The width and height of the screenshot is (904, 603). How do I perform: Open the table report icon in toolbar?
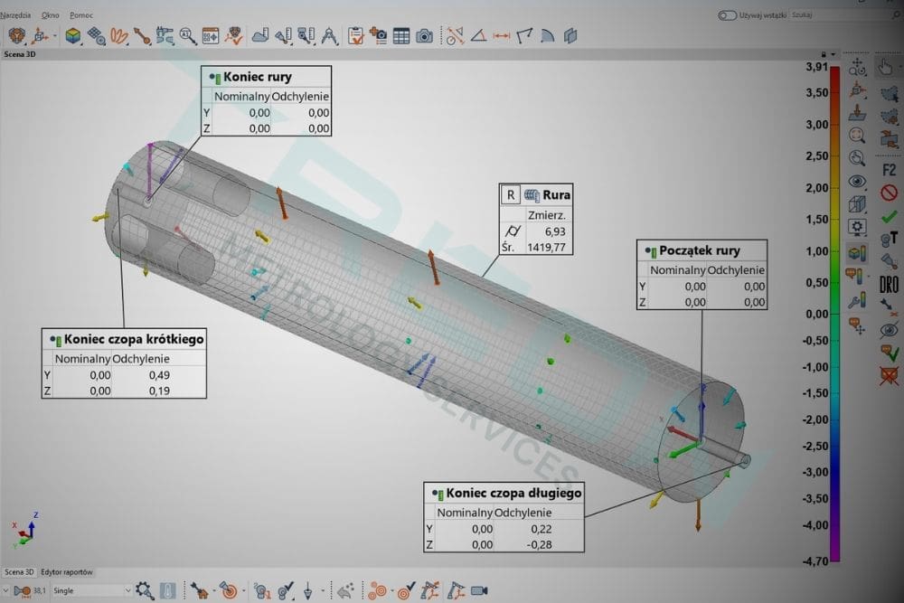coord(401,36)
